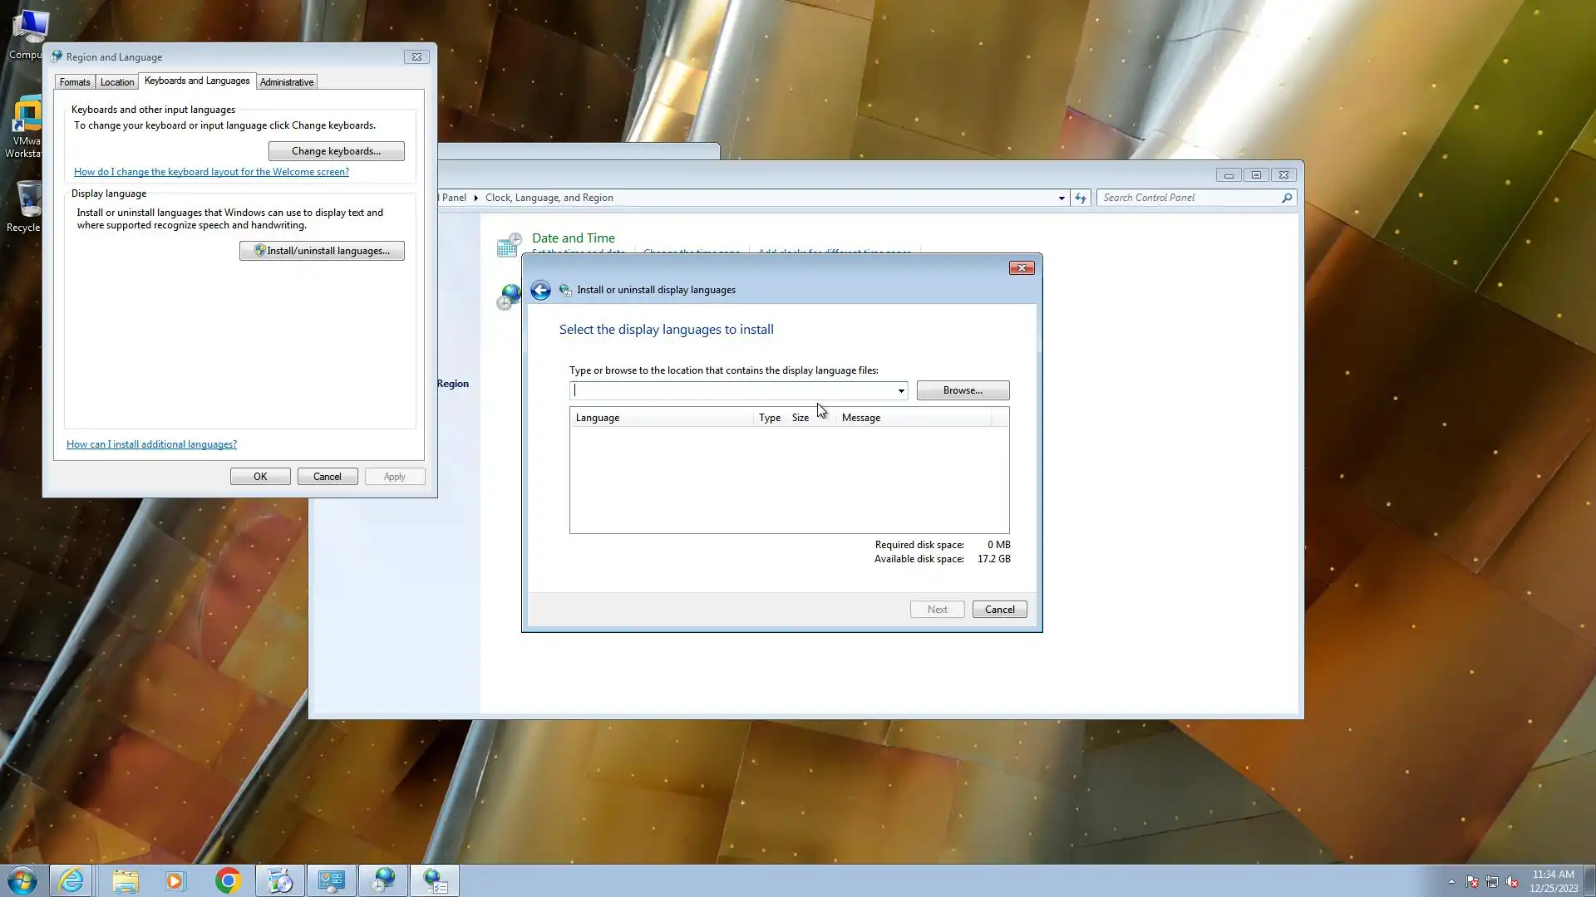Switch to the Formats tab
The width and height of the screenshot is (1596, 897).
click(75, 82)
